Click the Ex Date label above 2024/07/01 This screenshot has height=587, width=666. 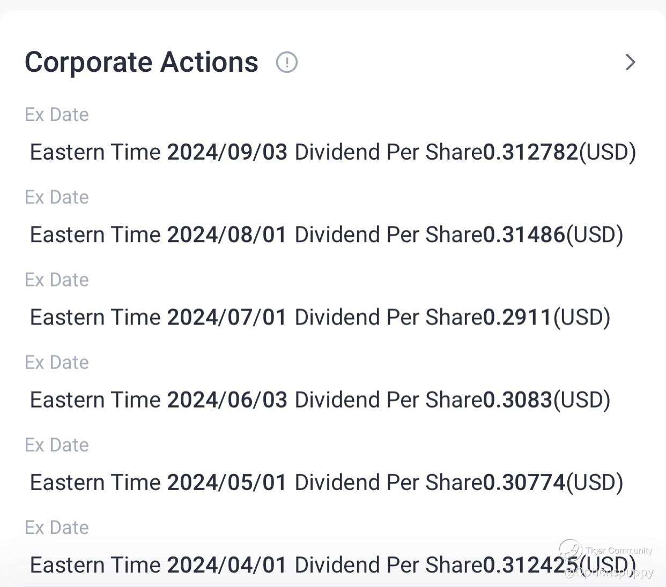coord(57,280)
